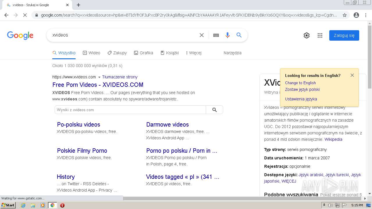The image size is (372, 209).
Task: Clear the Google search box text
Action: [x=202, y=35]
